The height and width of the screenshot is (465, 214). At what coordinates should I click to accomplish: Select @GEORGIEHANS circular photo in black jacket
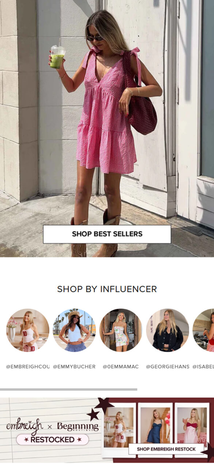tap(168, 330)
